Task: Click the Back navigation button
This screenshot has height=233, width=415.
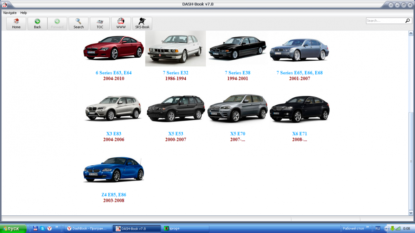Action: [37, 23]
